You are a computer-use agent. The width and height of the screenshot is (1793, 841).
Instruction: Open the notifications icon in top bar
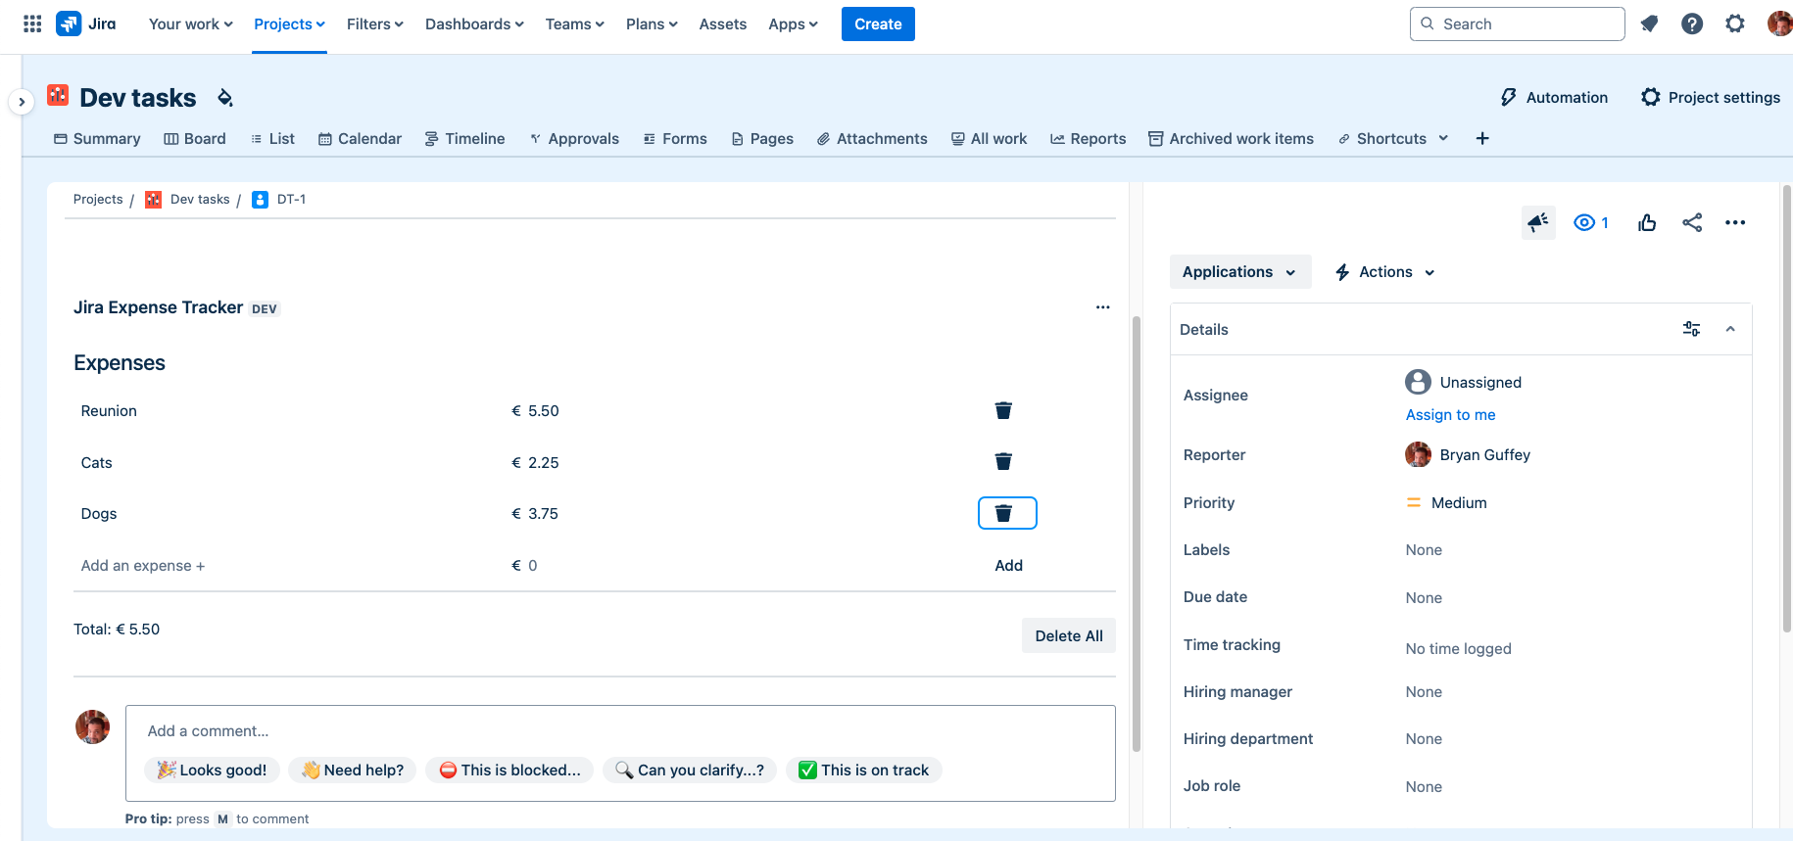tap(1650, 23)
